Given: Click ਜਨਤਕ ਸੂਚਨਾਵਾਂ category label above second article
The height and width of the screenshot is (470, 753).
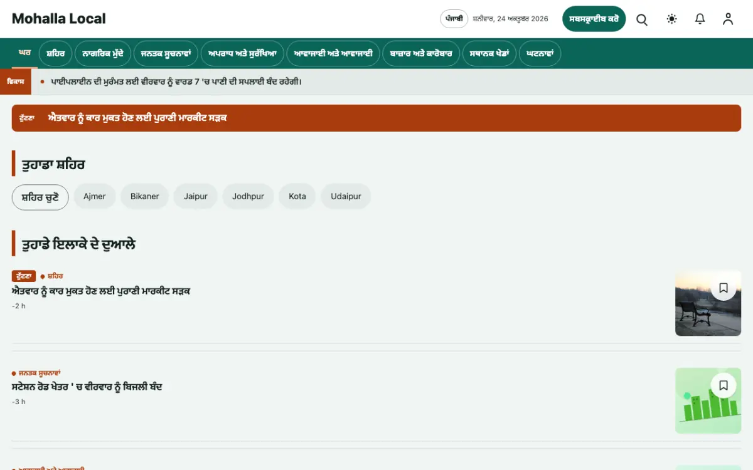Looking at the screenshot, I should click(40, 373).
